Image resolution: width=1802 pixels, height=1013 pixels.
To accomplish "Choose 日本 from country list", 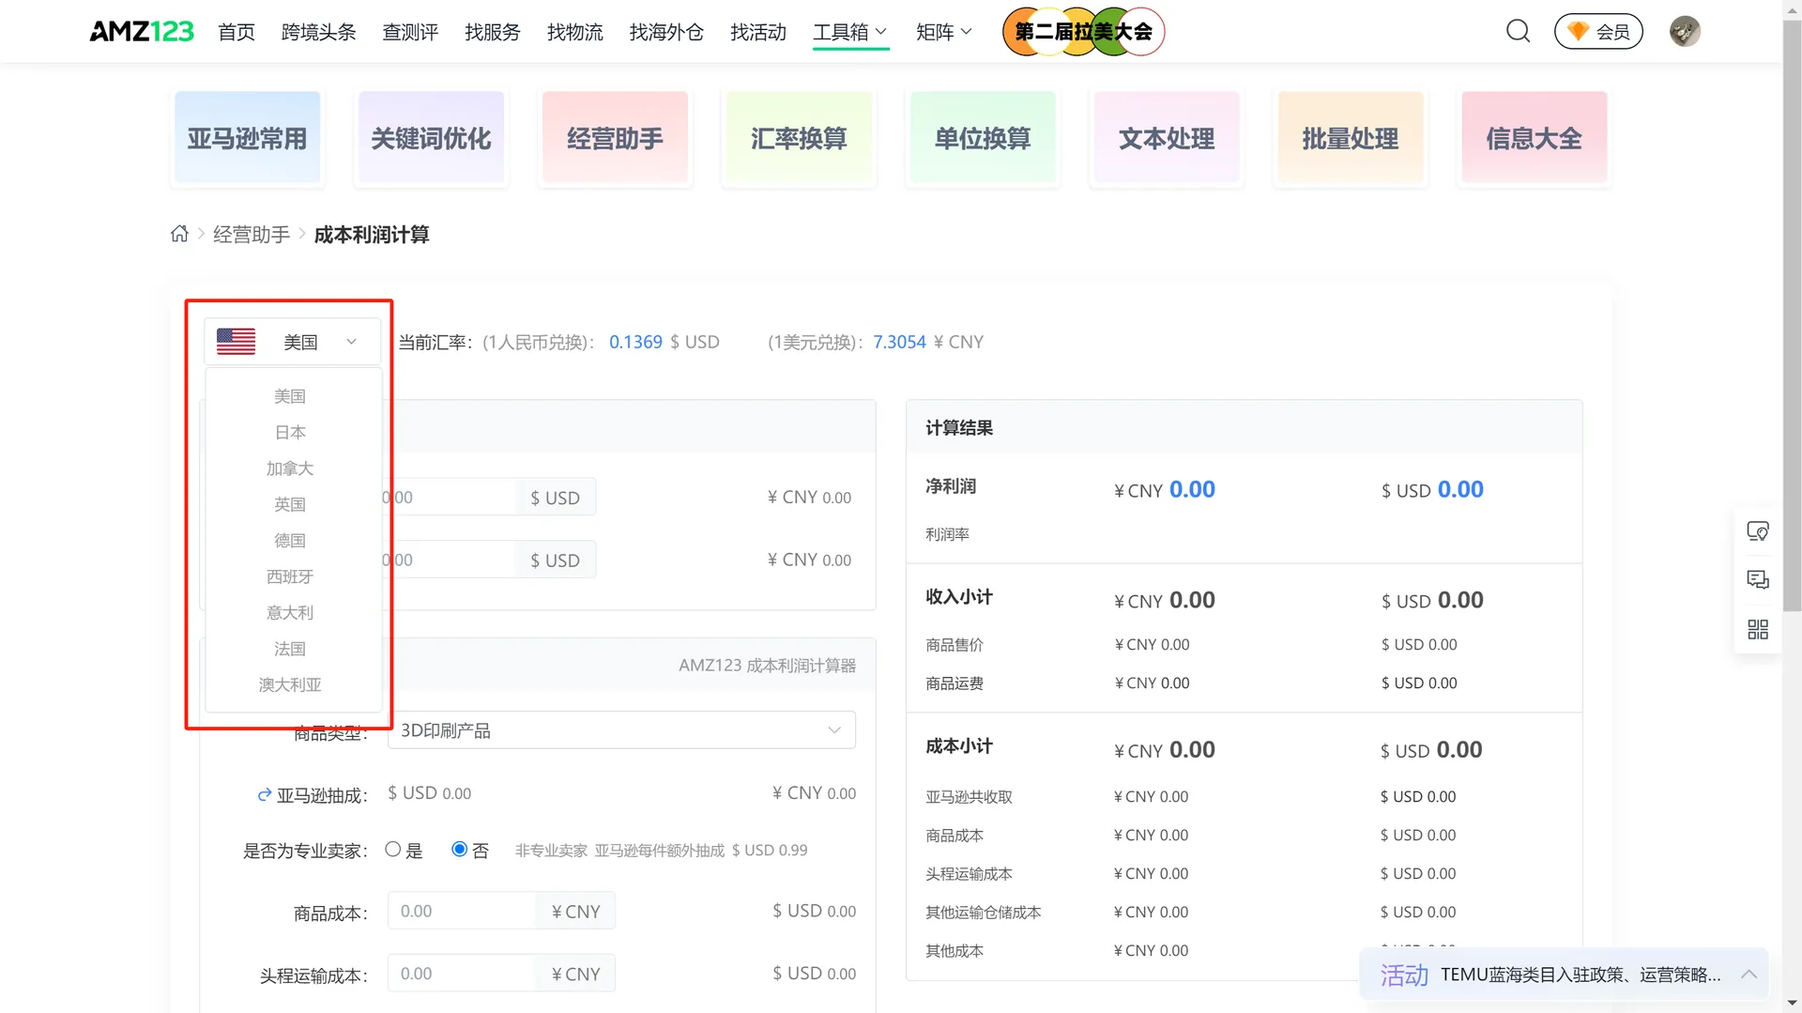I will [x=290, y=432].
